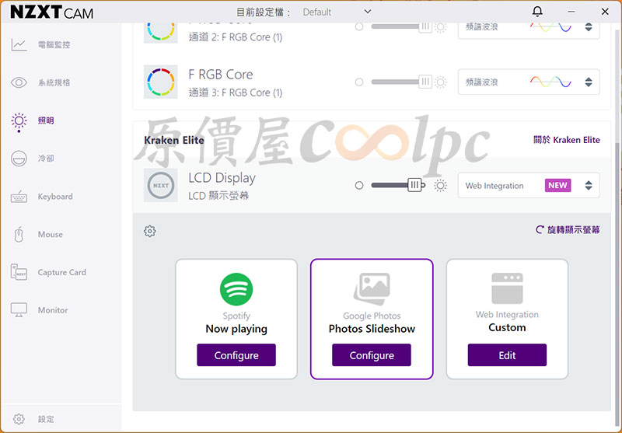This screenshot has height=433, width=622.
Task: Open the Default profile dropdown
Action: [x=337, y=12]
